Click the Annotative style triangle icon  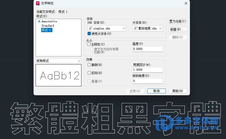[39, 21]
